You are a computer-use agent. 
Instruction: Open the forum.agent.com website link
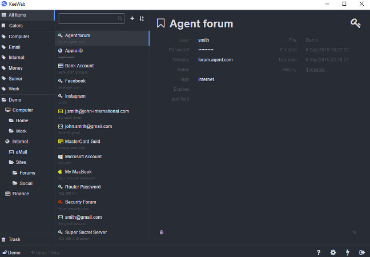point(215,59)
